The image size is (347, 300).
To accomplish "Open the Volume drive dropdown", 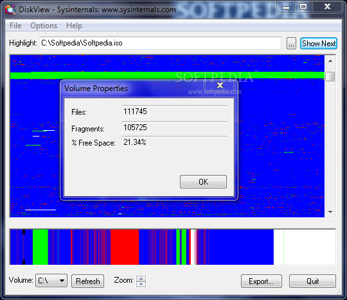I will (x=51, y=281).
